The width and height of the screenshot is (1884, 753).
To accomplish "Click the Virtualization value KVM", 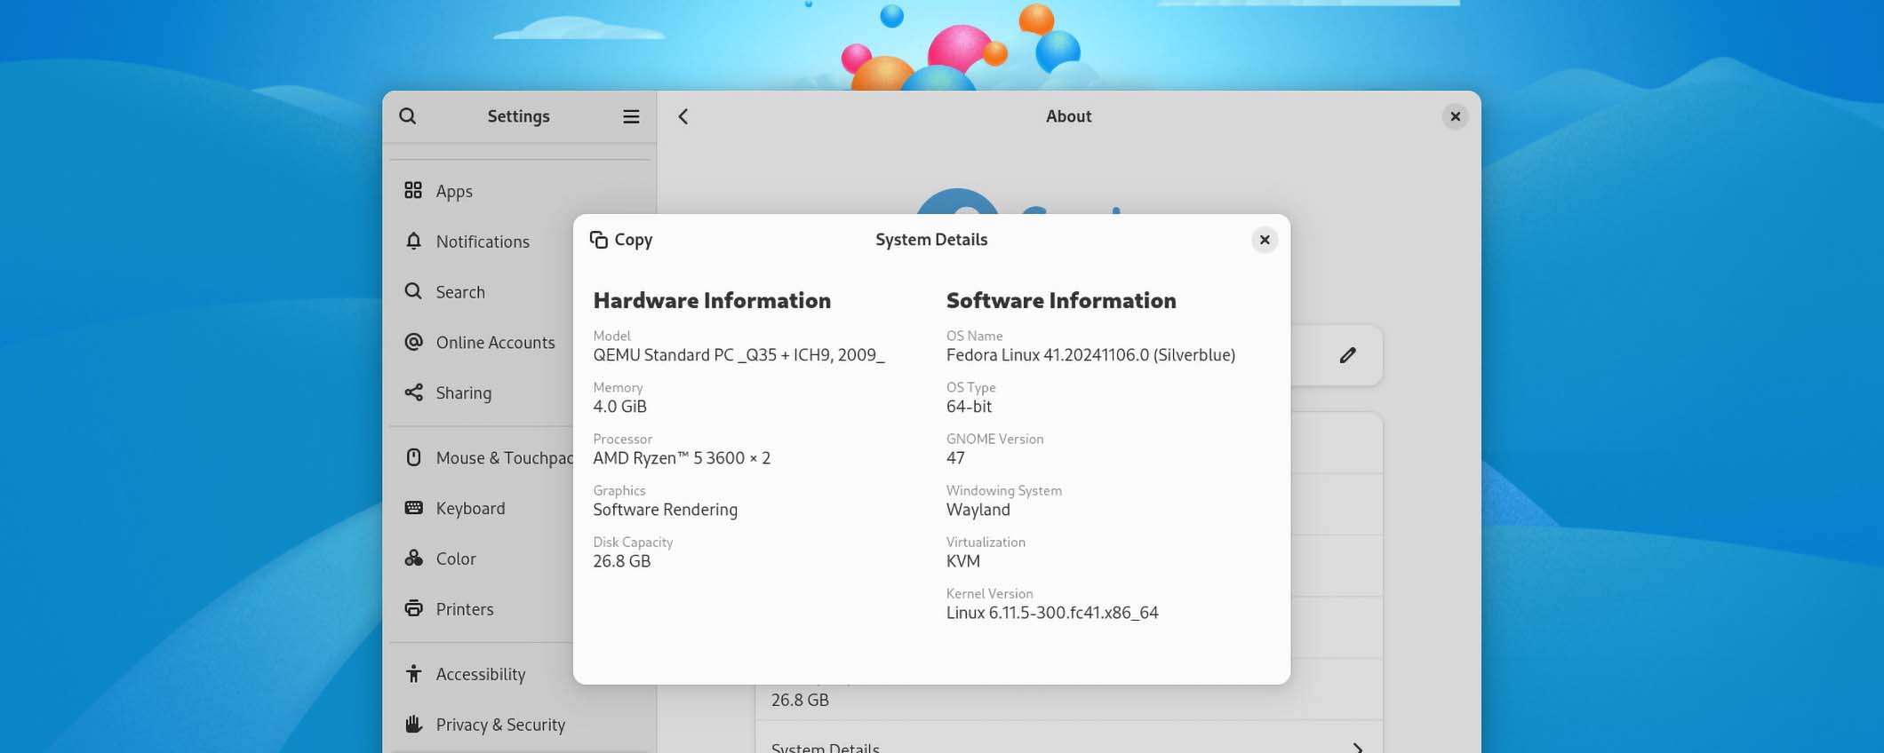I will coord(962,561).
